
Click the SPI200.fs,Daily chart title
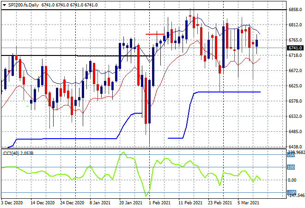[24, 5]
